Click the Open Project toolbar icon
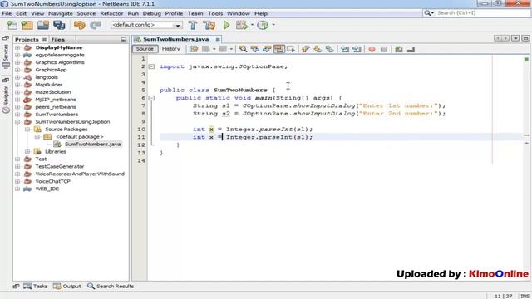The image size is (532, 299). coord(43,25)
